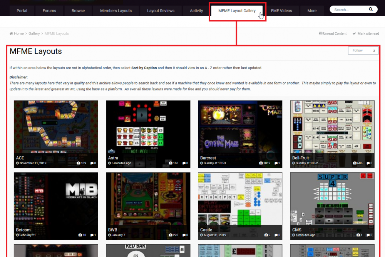Click BWB comments bubble icon
385x257 pixels.
184,235
